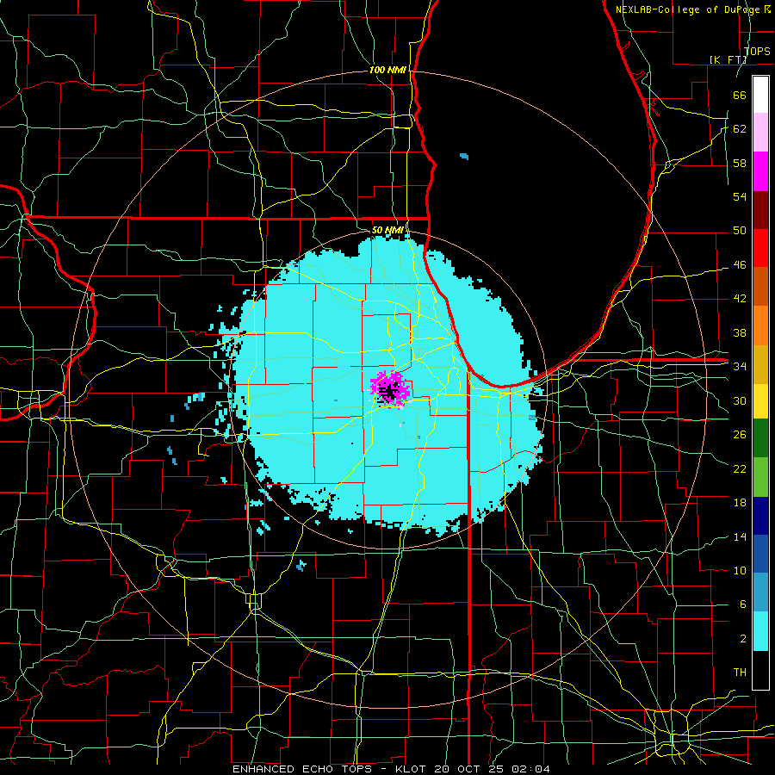Click the legend value "2"
Image resolution: width=775 pixels, height=775 pixels.
pos(742,639)
